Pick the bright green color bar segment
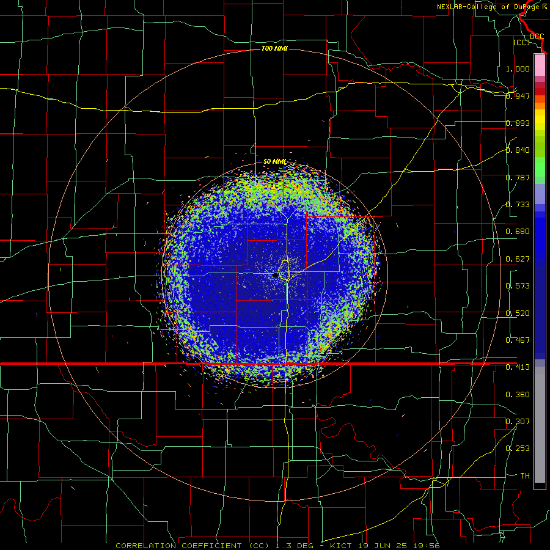 [540, 167]
